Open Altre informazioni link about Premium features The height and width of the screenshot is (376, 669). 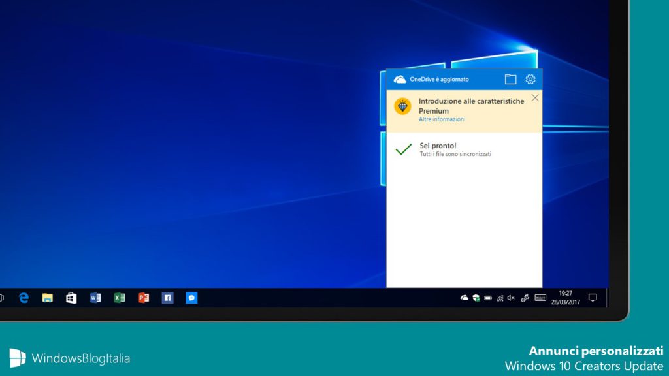[442, 119]
